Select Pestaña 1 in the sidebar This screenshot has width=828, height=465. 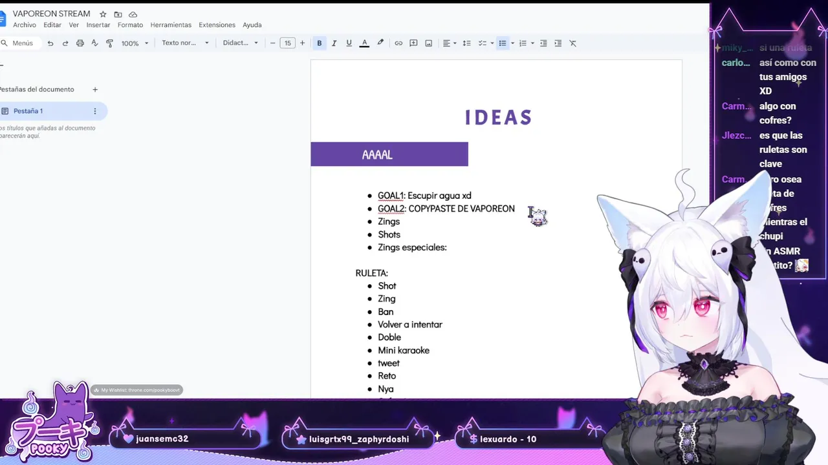[53, 111]
